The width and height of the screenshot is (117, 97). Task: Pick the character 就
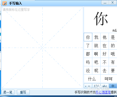96,45
